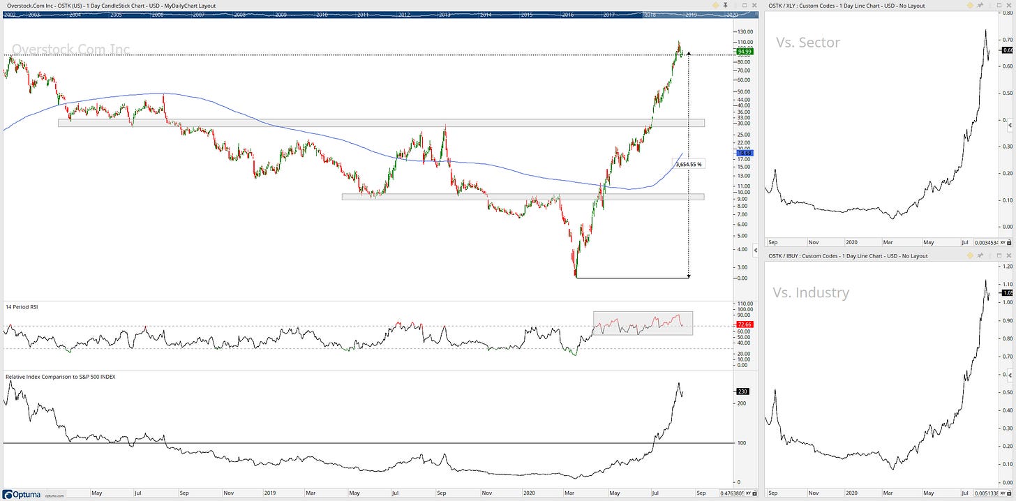Pin the Overstock main chart window

(725, 5)
